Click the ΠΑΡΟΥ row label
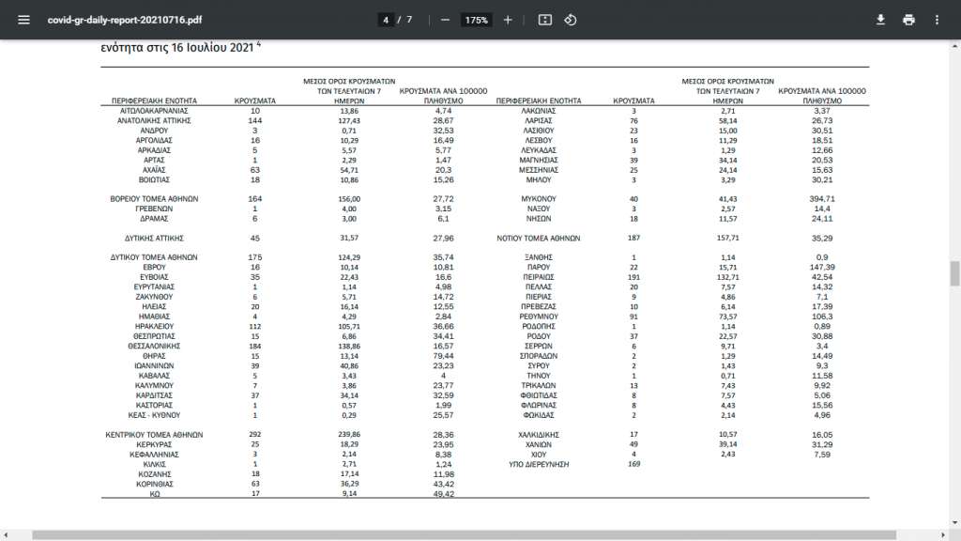This screenshot has height=541, width=961. click(x=538, y=268)
